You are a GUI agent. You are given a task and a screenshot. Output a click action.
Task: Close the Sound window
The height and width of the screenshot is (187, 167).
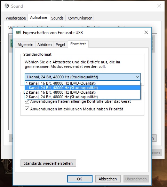coord(159,6)
